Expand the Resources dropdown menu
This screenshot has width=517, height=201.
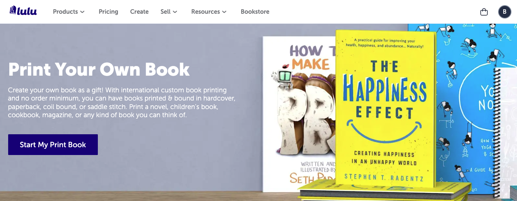pos(209,11)
